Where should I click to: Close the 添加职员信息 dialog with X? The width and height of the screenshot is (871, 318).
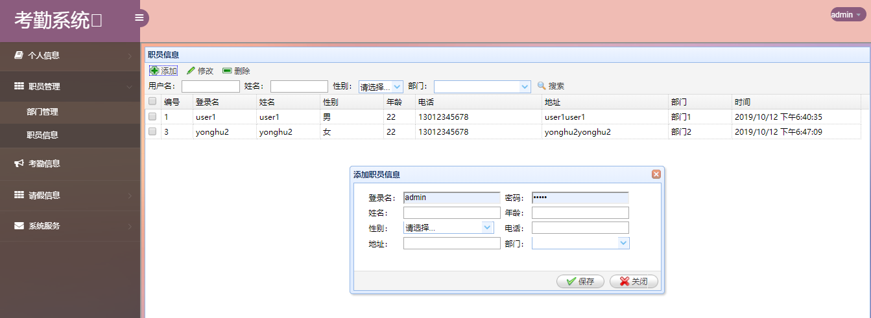(656, 174)
